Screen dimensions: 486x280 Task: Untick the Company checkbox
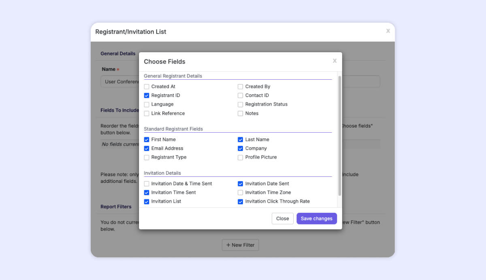241,148
